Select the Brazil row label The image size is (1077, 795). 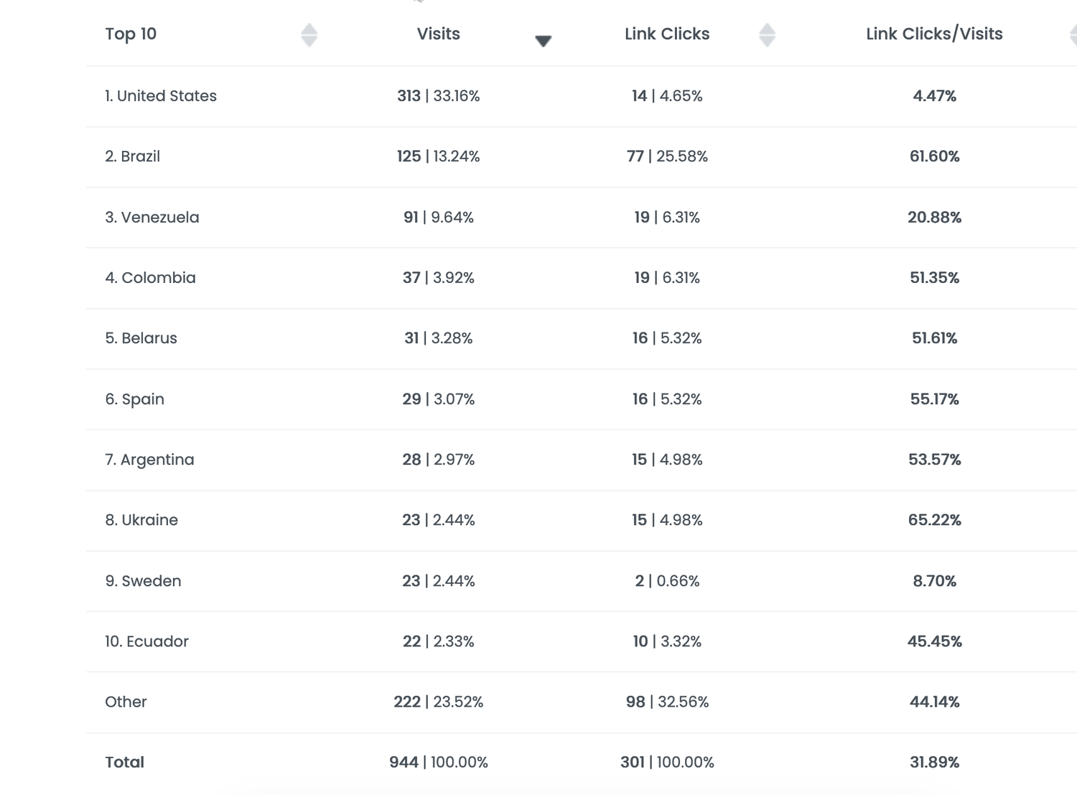point(133,157)
